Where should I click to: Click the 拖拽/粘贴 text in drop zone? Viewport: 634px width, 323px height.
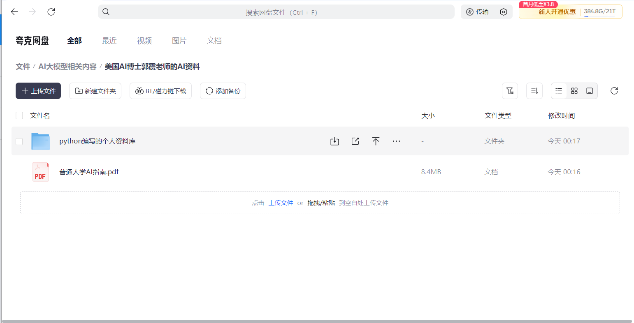click(x=321, y=203)
